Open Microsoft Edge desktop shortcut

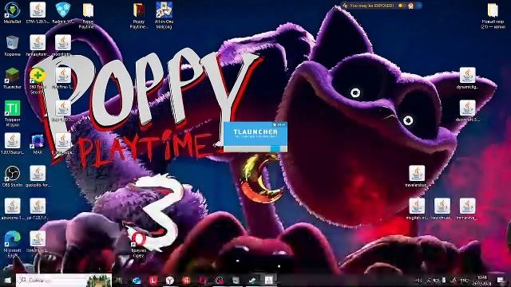tap(13, 244)
